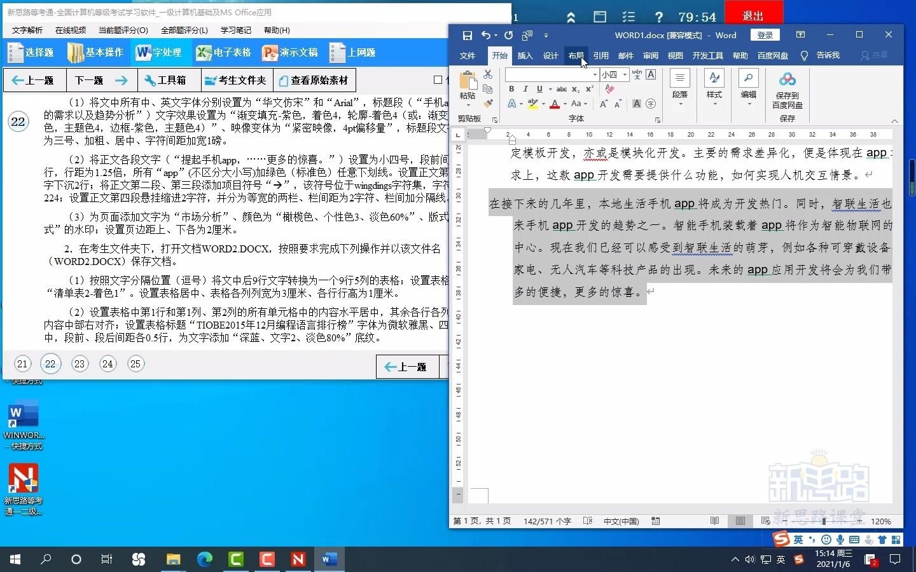Screen dimensions: 916x572
Task: Select the Format Painter icon
Action: [487, 103]
